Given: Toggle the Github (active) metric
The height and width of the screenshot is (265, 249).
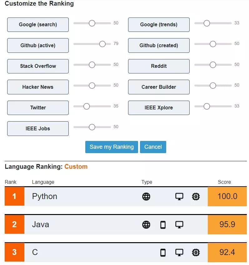Looking at the screenshot, I should coord(38,46).
